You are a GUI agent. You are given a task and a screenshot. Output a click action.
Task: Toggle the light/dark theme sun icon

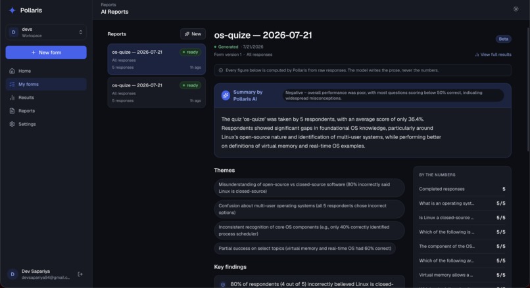pyautogui.click(x=516, y=9)
